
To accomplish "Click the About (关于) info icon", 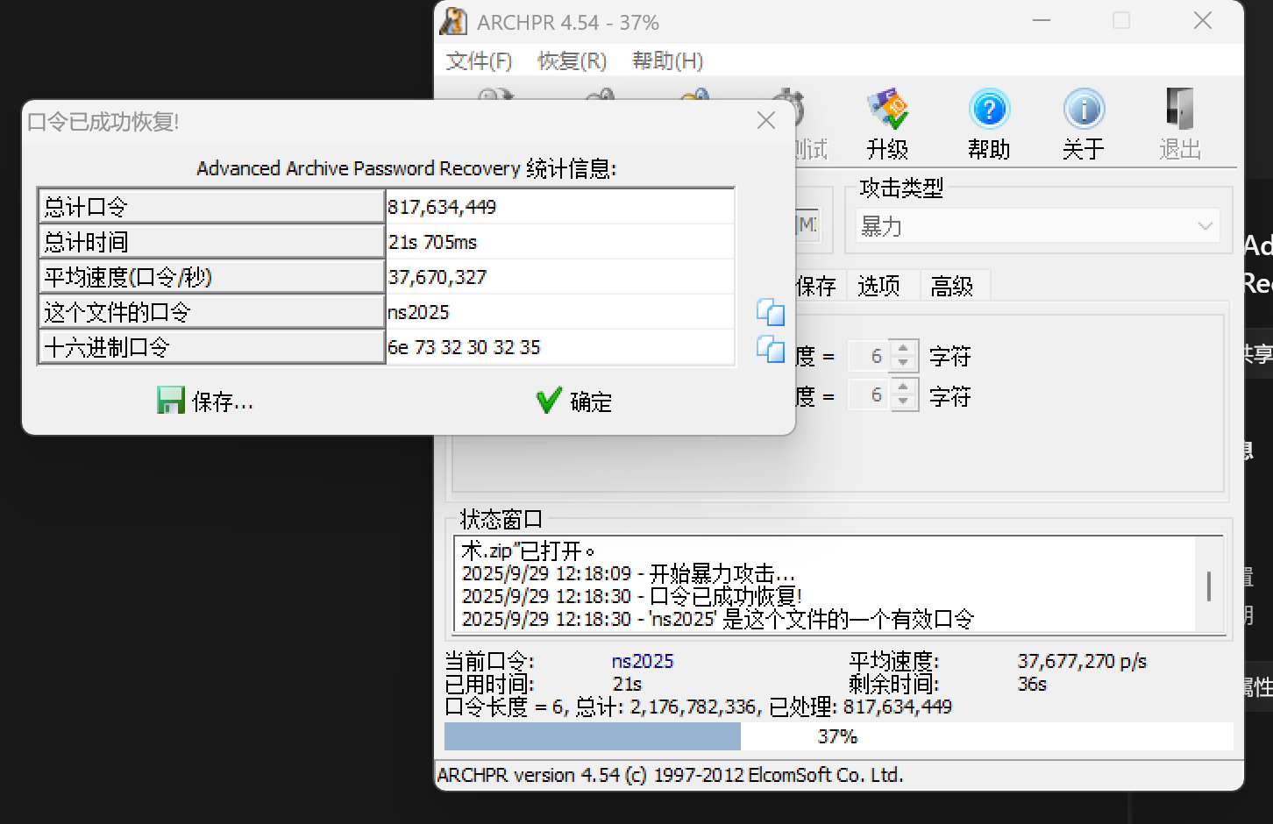I will pos(1084,110).
